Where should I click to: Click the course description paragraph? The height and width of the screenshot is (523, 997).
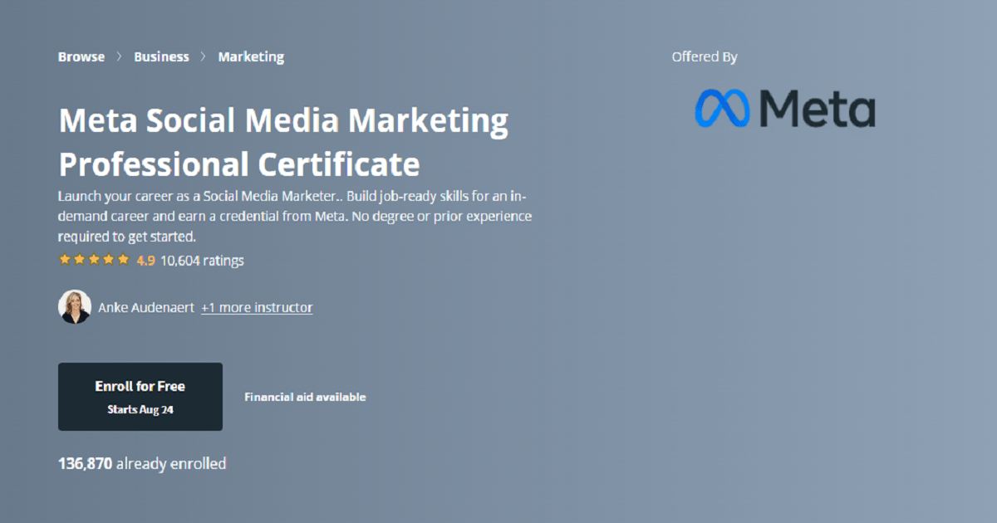pos(295,216)
